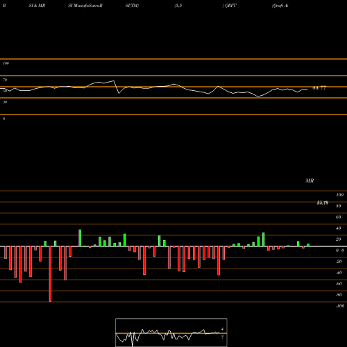347x347 pixels.
Task: Open the mini overview chart at the bottom
Action: click(x=171, y=332)
